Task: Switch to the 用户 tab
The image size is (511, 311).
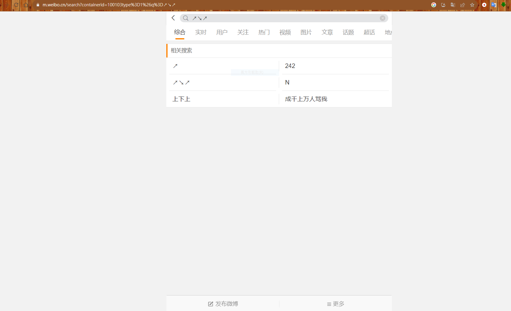Action: pos(222,32)
